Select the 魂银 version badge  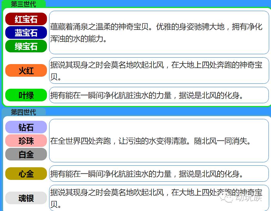26,198
